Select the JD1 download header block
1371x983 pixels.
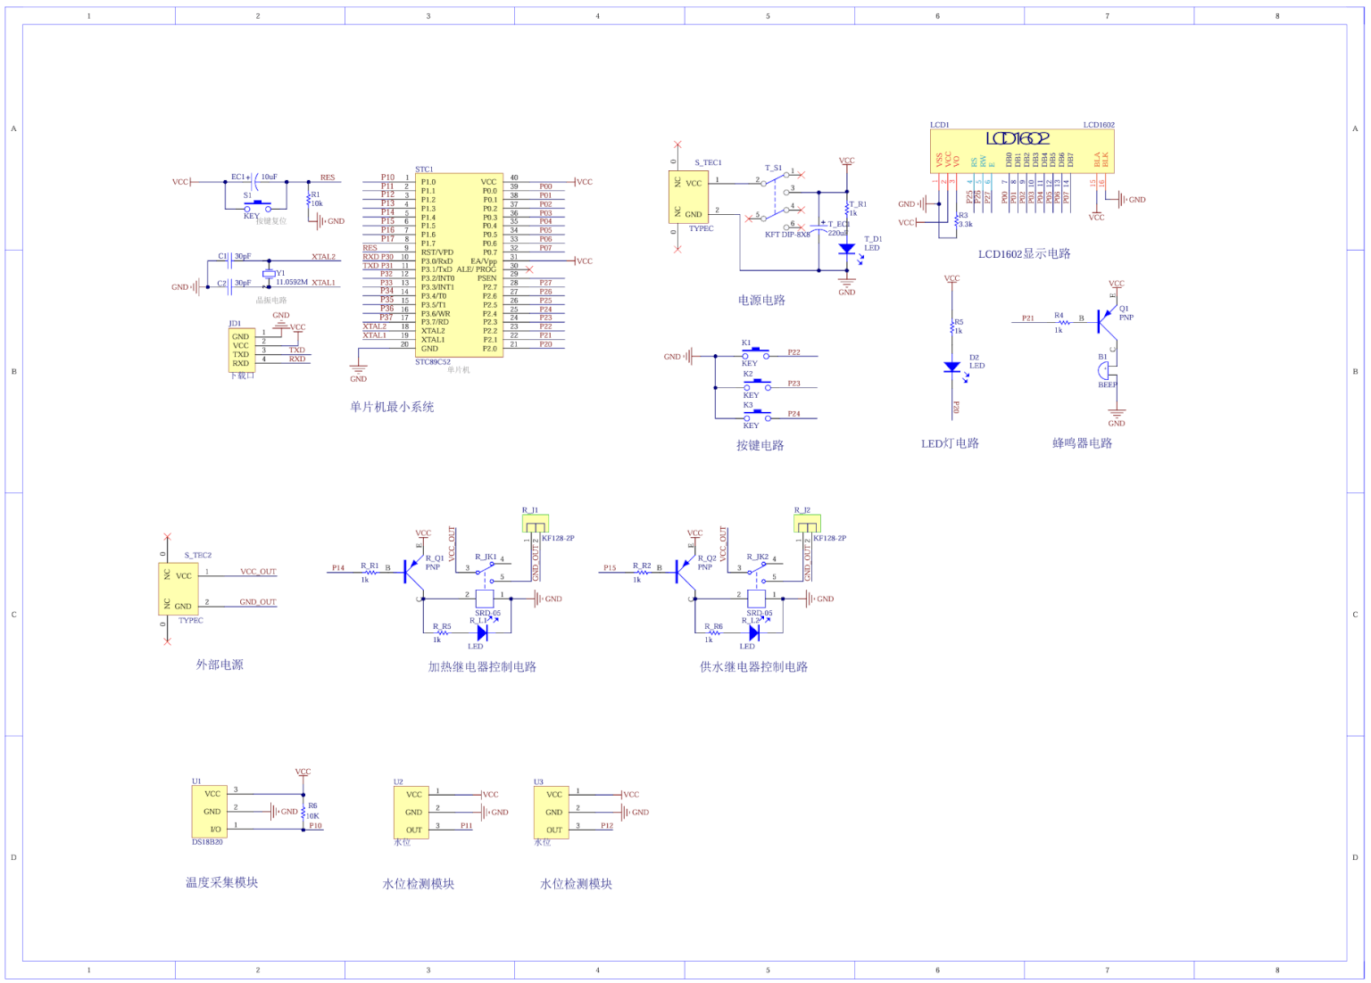tap(242, 350)
